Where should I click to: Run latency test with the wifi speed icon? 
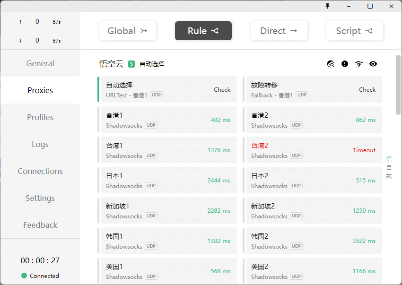point(359,64)
